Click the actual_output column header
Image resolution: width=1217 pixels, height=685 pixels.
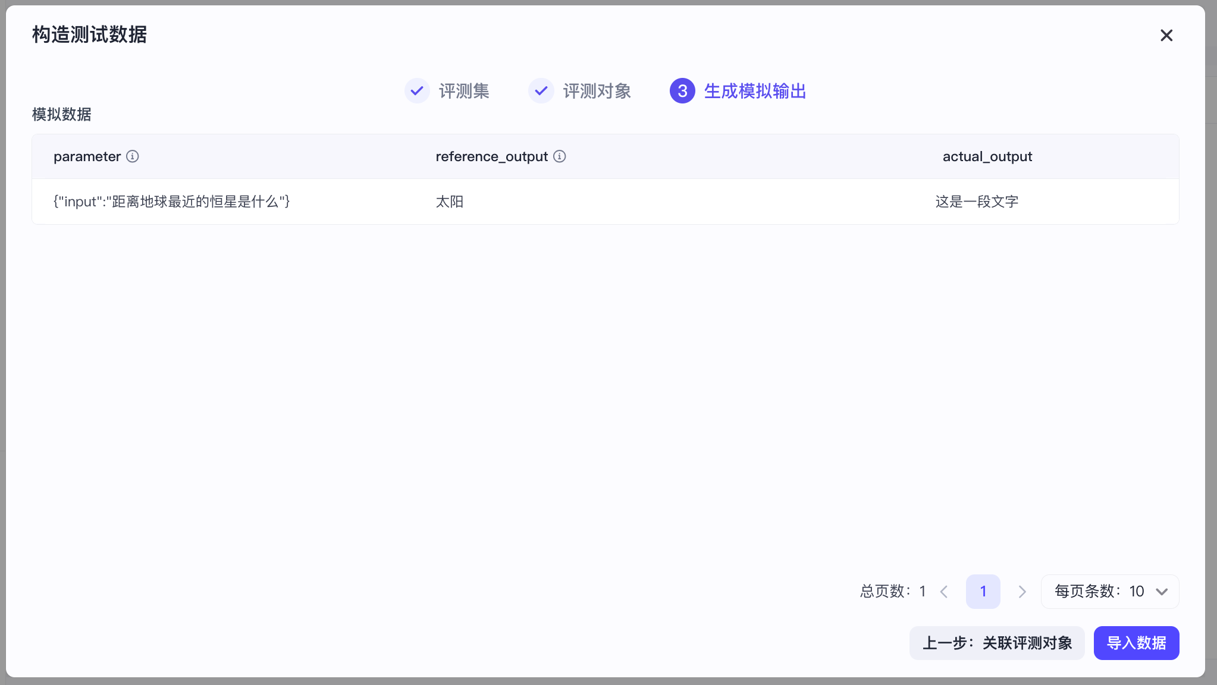tap(987, 156)
